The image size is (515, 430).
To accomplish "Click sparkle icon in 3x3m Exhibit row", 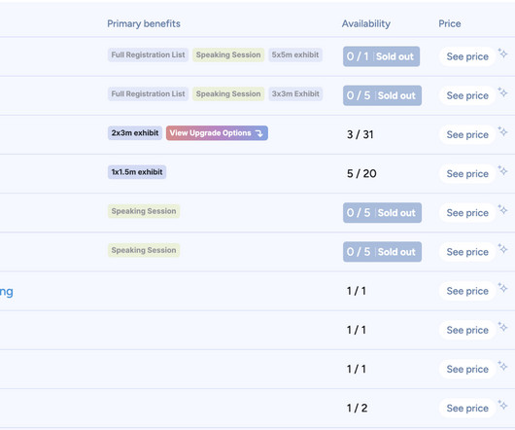I will tap(502, 92).
